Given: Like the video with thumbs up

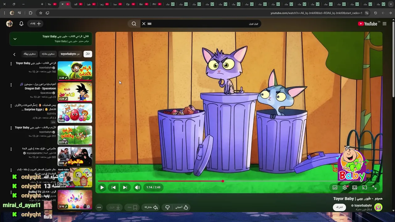Looking at the screenshot, I should [x=182, y=207].
